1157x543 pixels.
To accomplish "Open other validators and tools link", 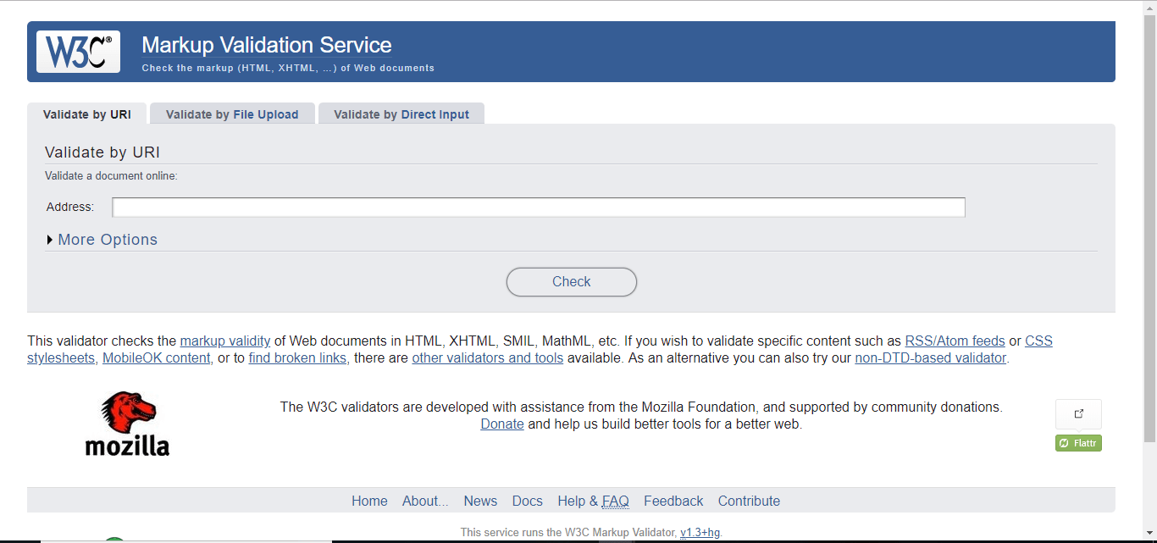I will coord(487,358).
